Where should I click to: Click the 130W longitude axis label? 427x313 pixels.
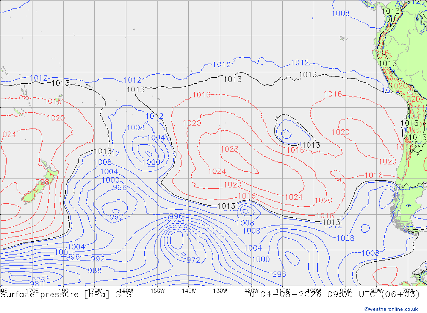tap(220, 291)
